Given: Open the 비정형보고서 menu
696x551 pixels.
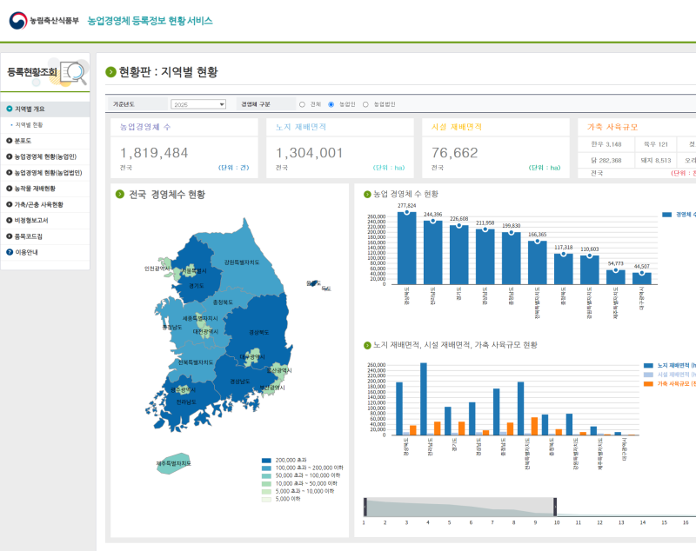Looking at the screenshot, I should [x=31, y=220].
